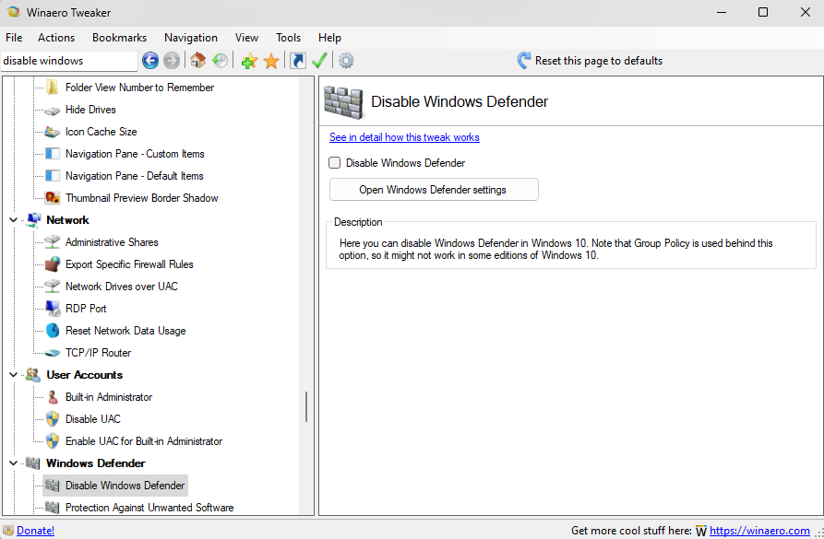The height and width of the screenshot is (539, 824).
Task: Click the User Accounts people icon
Action: pyautogui.click(x=32, y=375)
